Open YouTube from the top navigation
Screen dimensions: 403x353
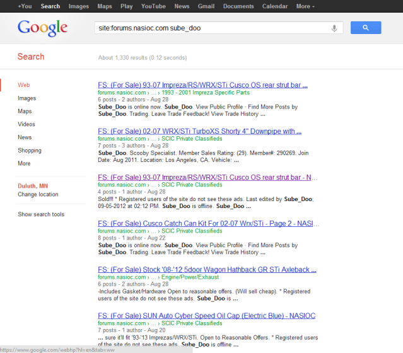tap(153, 6)
